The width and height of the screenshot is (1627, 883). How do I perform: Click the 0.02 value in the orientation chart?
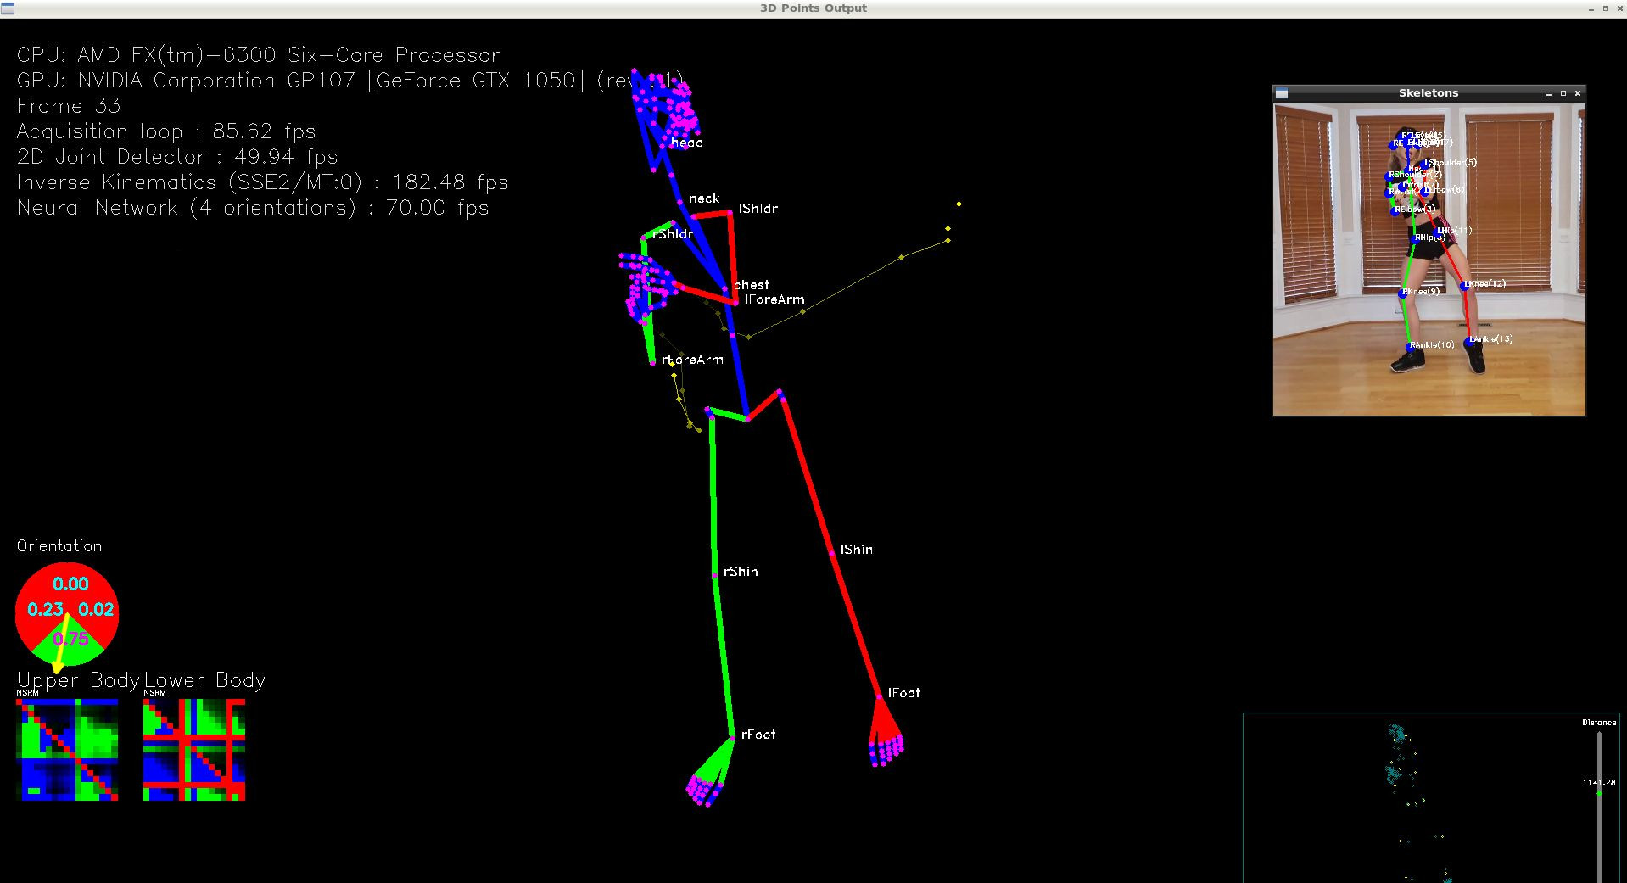click(96, 610)
